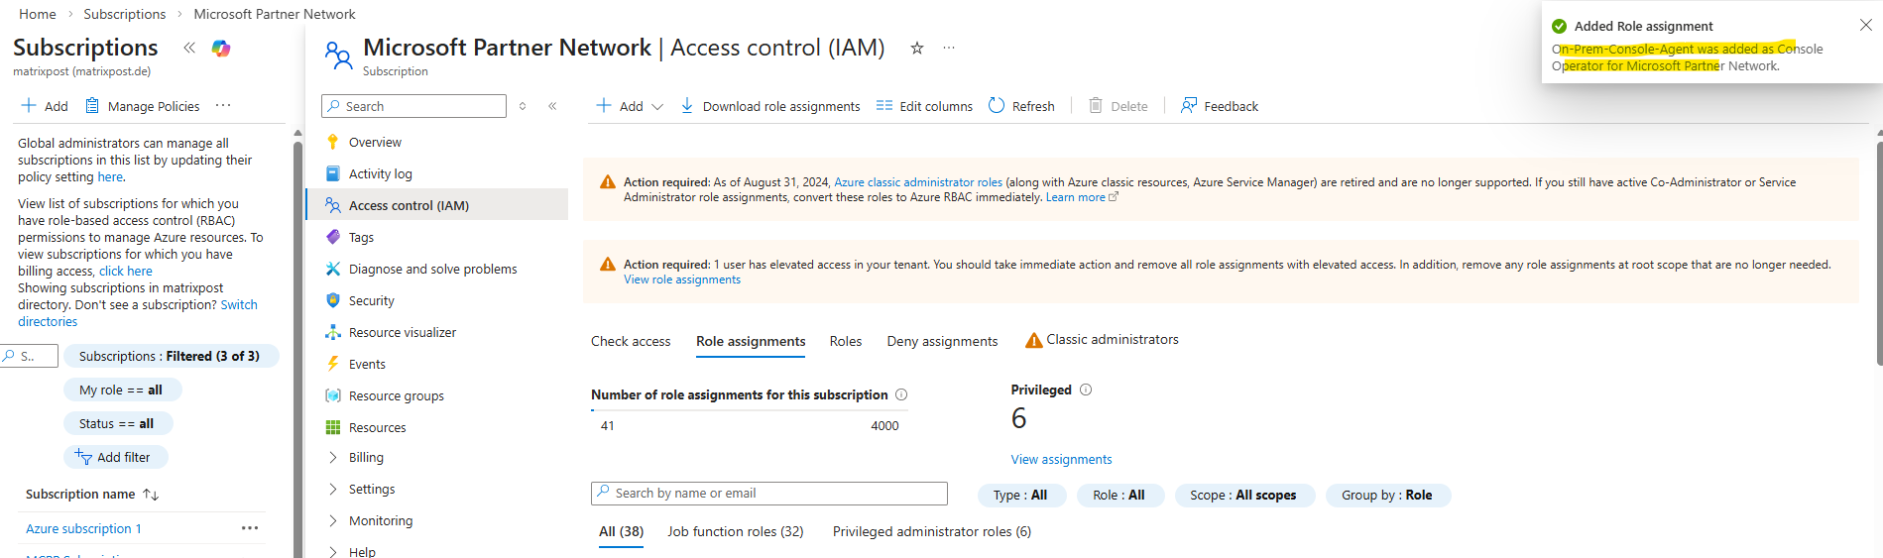Download role assignments
The width and height of the screenshot is (1883, 558).
tap(769, 106)
